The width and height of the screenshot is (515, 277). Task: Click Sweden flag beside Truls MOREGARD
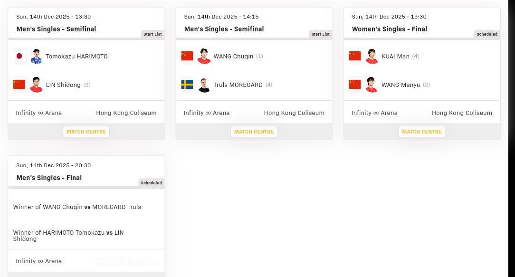pos(187,85)
